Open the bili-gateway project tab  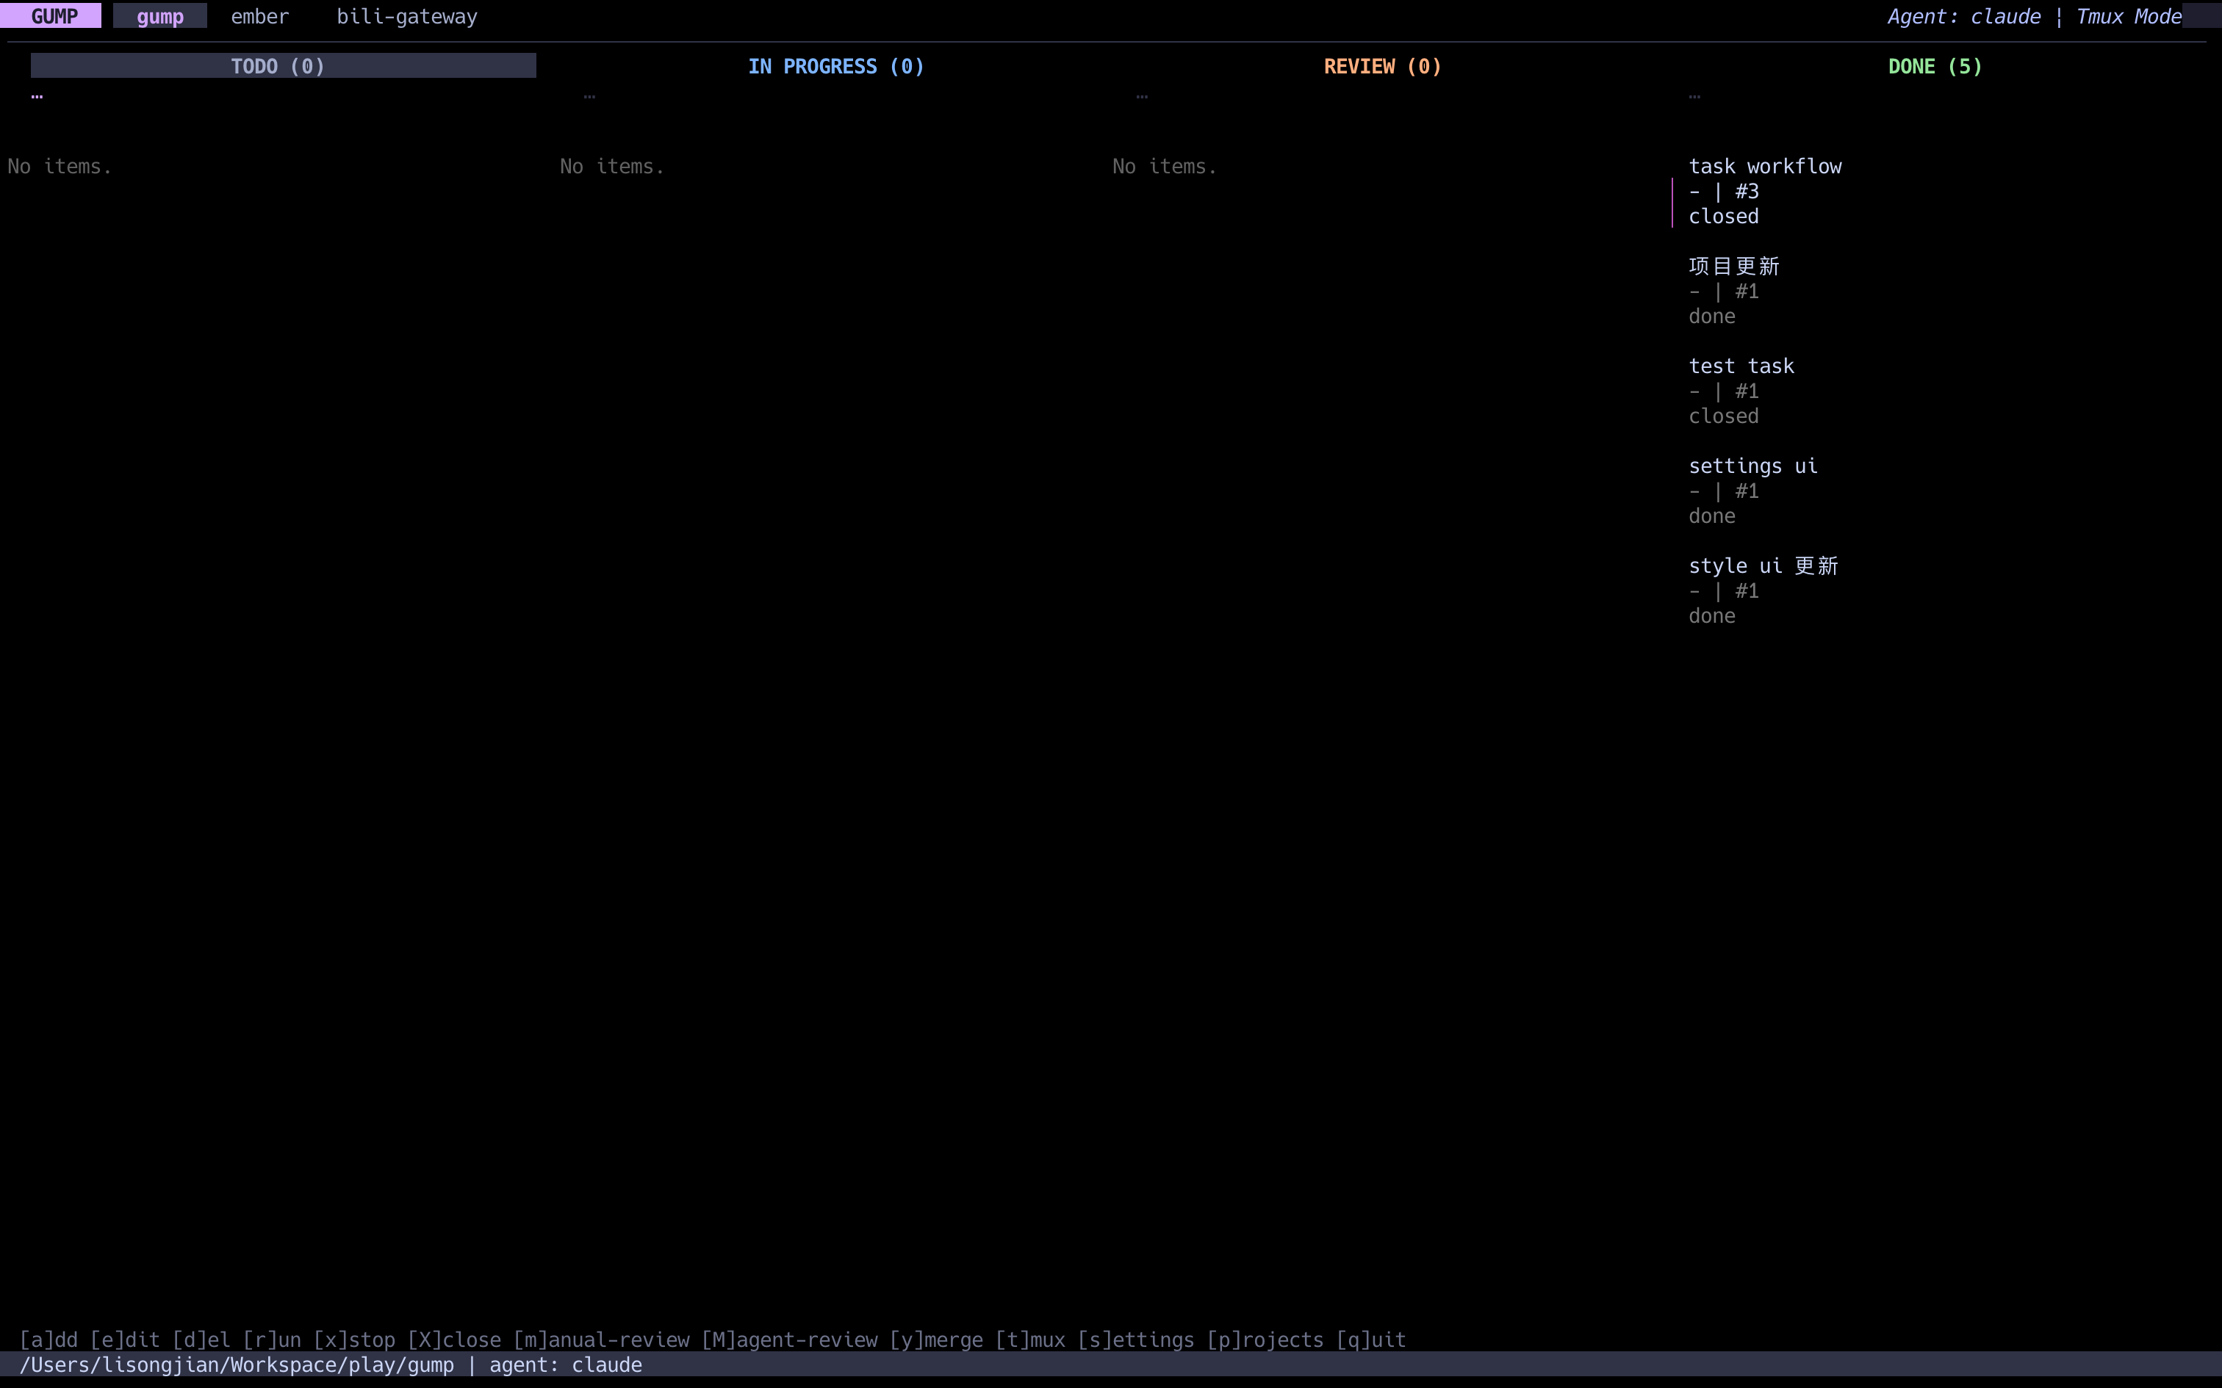point(407,16)
